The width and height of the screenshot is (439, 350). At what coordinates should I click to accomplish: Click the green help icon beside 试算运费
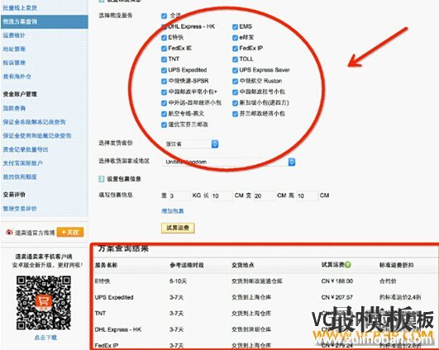pos(348,264)
